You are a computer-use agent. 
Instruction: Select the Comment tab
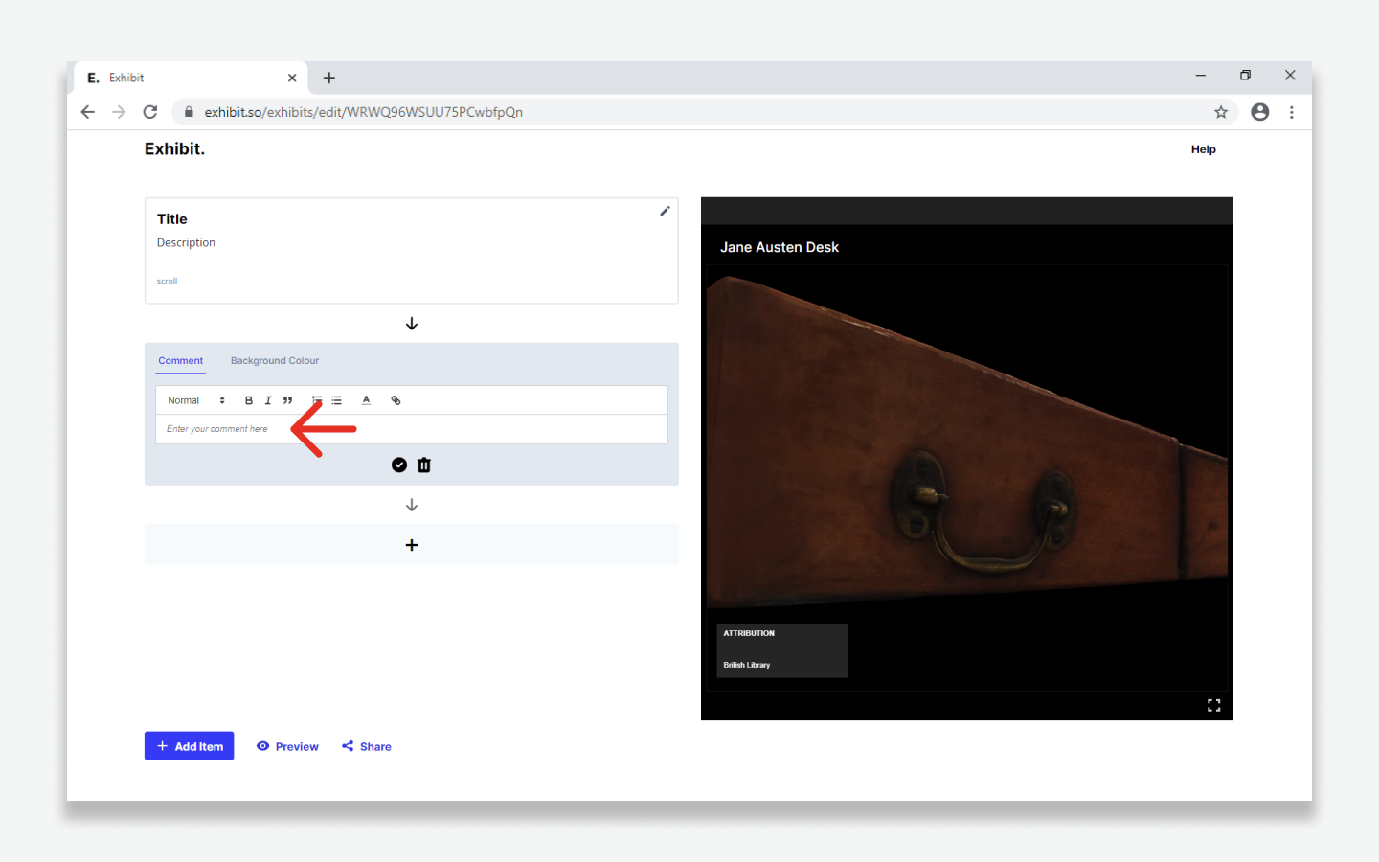181,361
